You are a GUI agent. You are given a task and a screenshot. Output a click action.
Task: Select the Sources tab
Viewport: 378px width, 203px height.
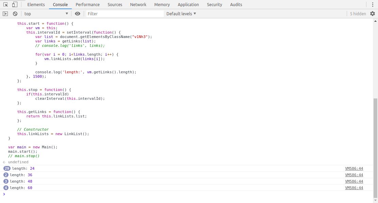[x=115, y=4]
